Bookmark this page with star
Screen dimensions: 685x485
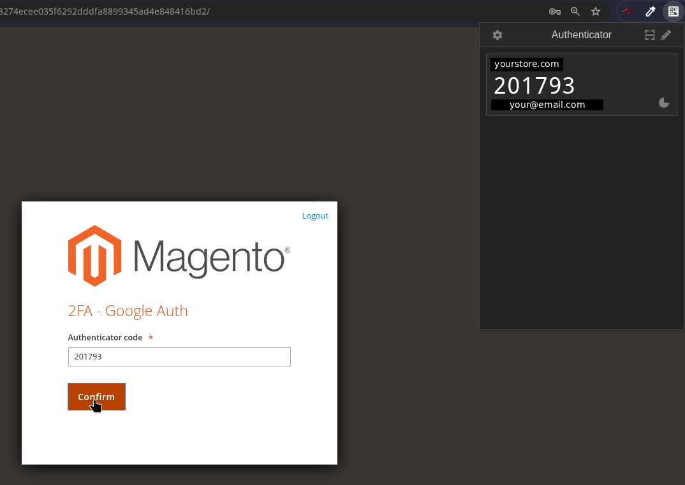pos(596,11)
